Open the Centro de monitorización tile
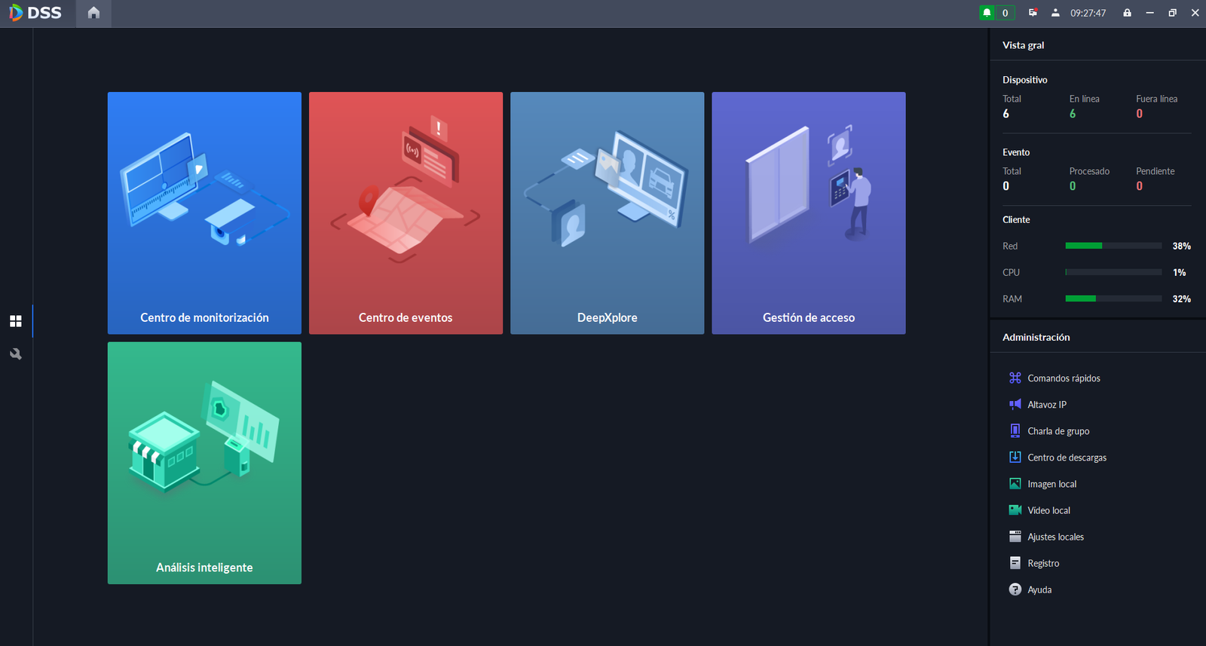 [204, 213]
